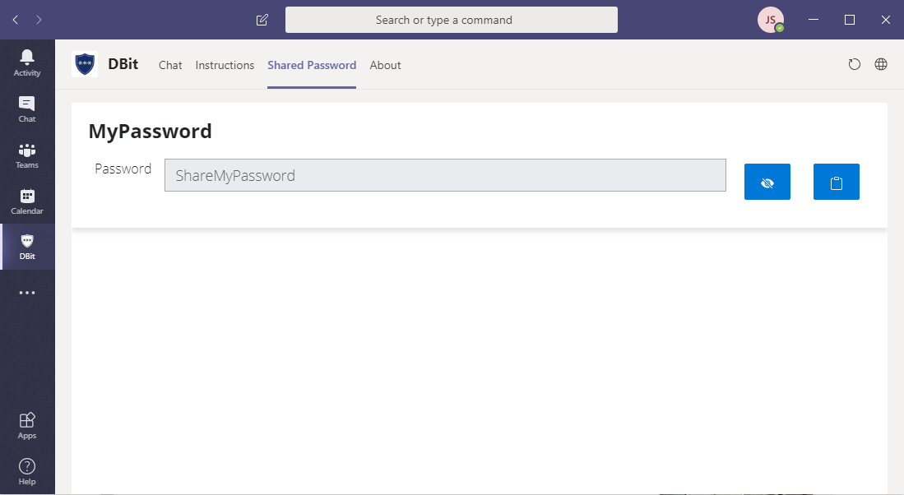Click the search or command box

tap(452, 20)
